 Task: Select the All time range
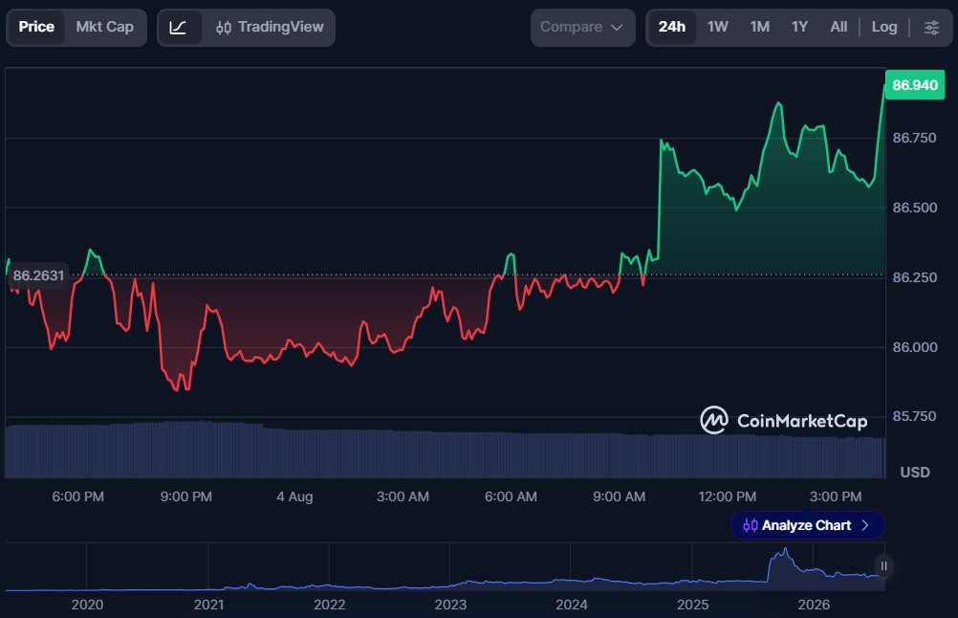point(838,27)
